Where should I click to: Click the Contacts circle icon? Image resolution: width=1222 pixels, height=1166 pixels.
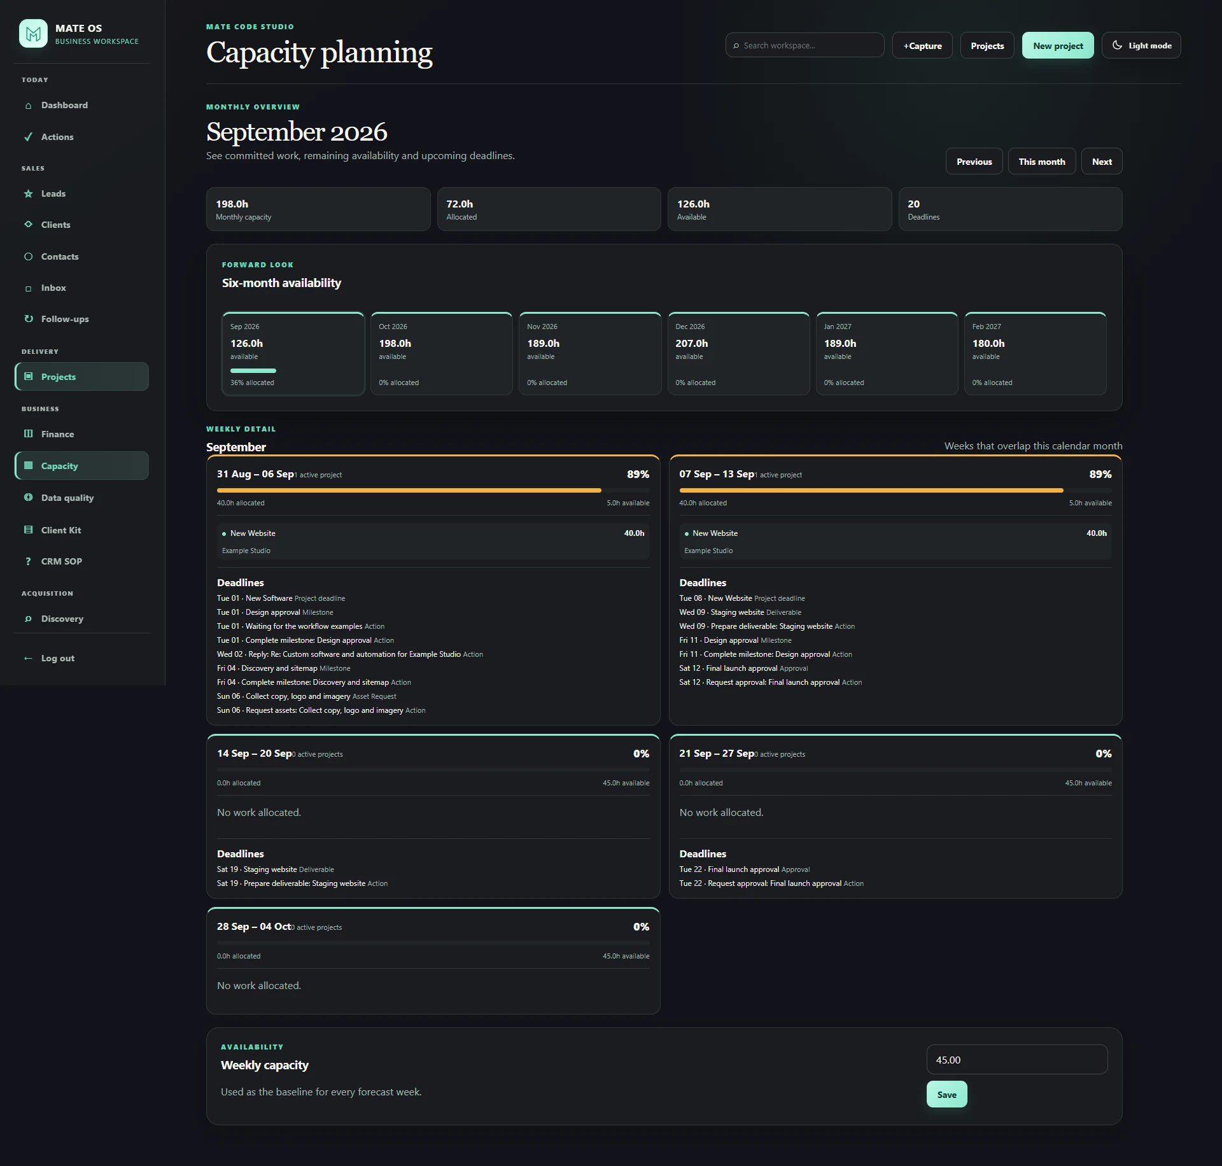pyautogui.click(x=28, y=256)
